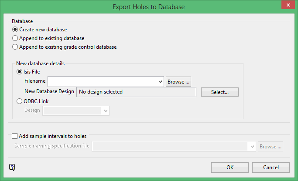The width and height of the screenshot is (298, 181).
Task: Confirm the export with OK
Action: click(x=230, y=168)
